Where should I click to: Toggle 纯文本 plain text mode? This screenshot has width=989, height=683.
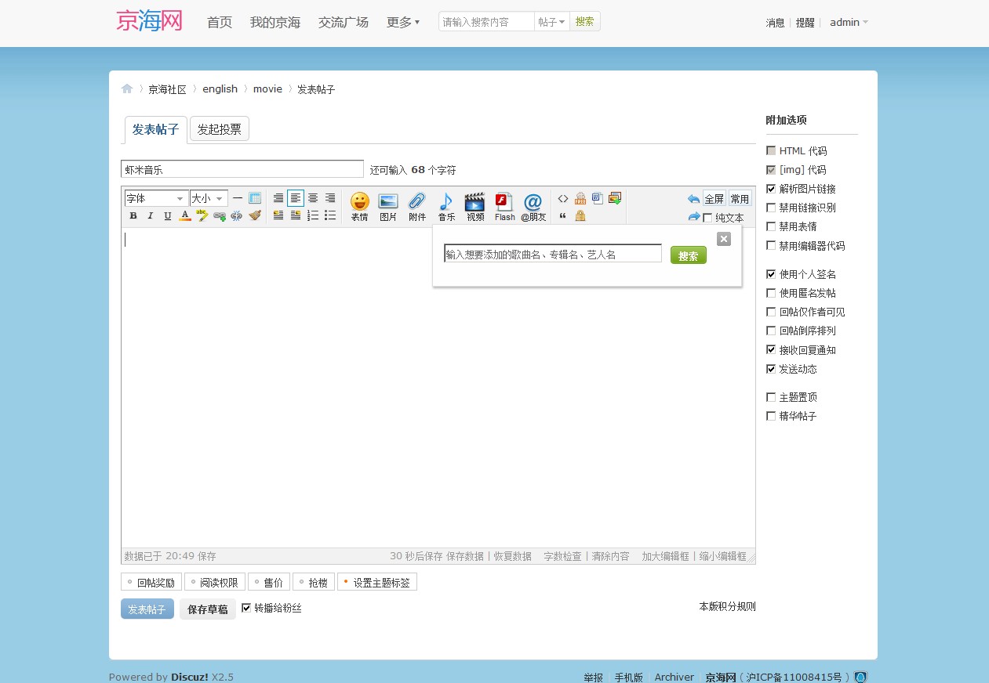click(x=707, y=218)
